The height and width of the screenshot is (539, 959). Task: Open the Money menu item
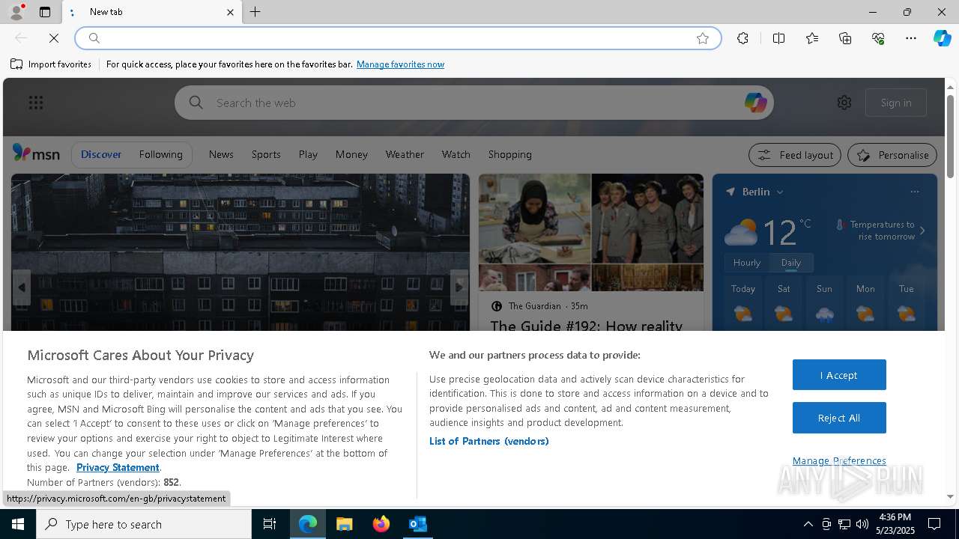coord(351,154)
